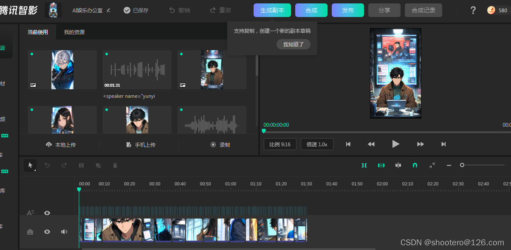Screen dimensions: 511x250
Task: Click the timeline redo arrow icon
Action: coord(64,165)
